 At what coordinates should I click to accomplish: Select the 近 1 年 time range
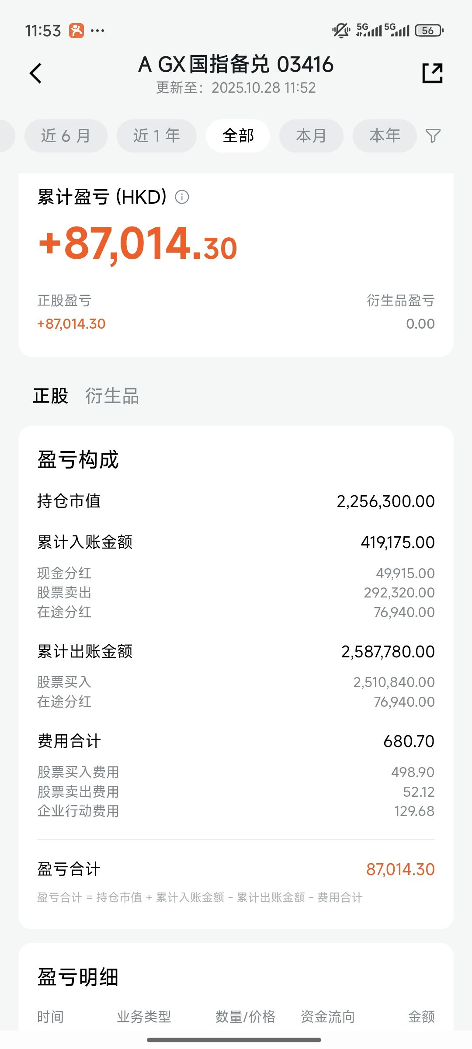point(156,136)
